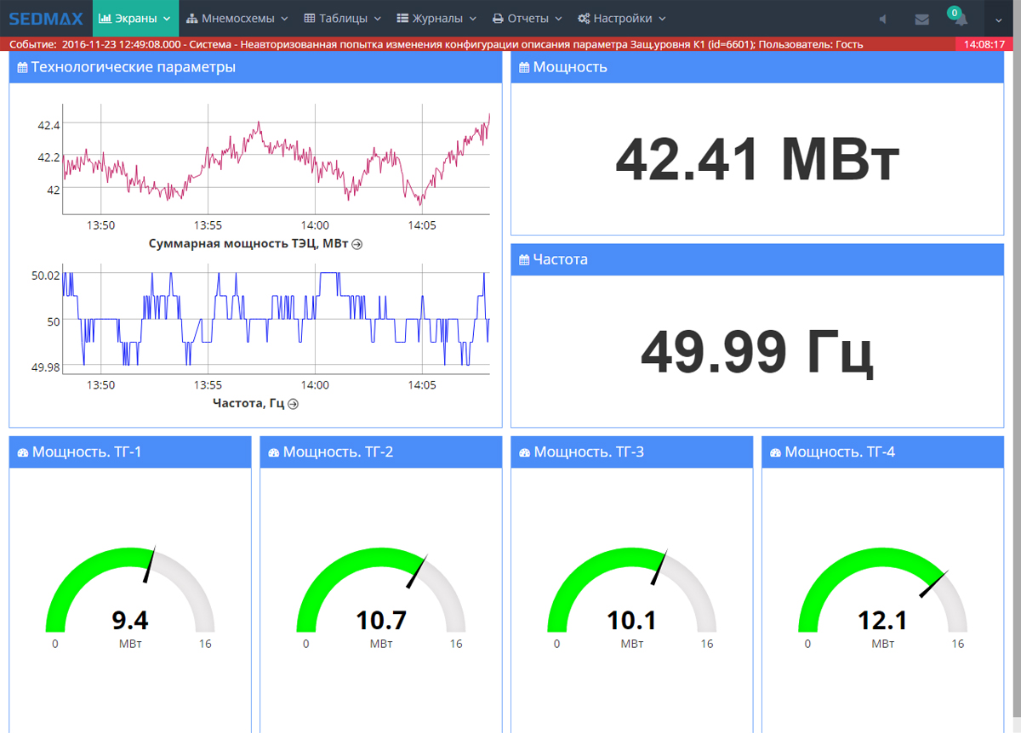Click gauge icon in Мощность. ТГ-1 header
1021x733 pixels.
[22, 452]
